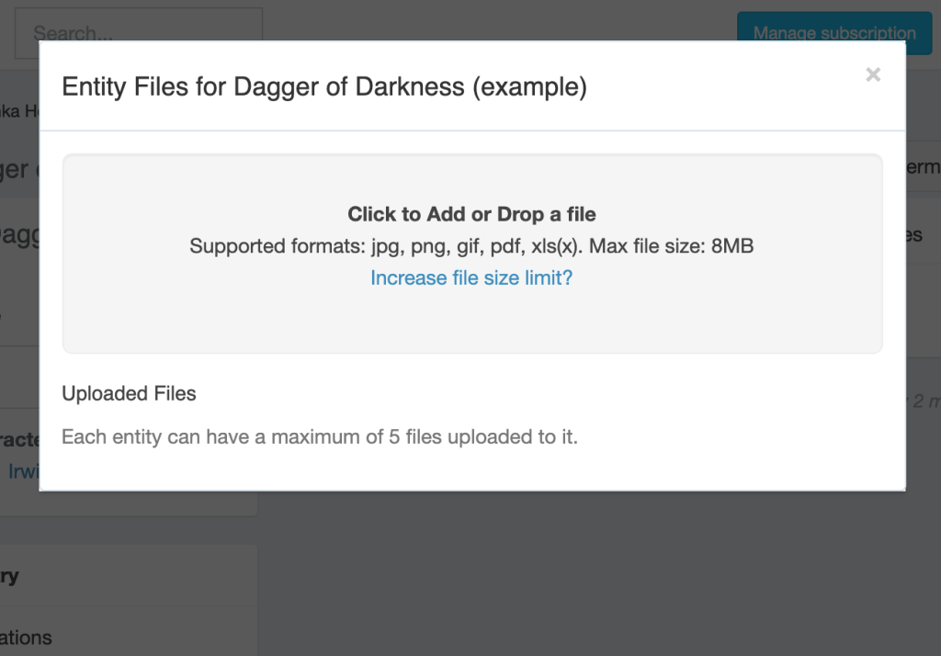941x656 pixels.
Task: Click the dimmed 'ger' page title on left
Action: click(18, 169)
